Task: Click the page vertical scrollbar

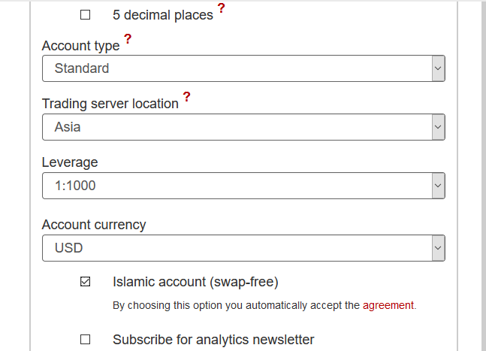Action: [x=484, y=176]
